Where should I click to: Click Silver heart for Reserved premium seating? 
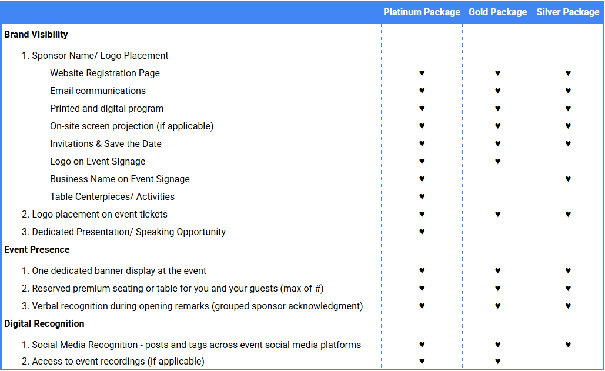point(568,289)
